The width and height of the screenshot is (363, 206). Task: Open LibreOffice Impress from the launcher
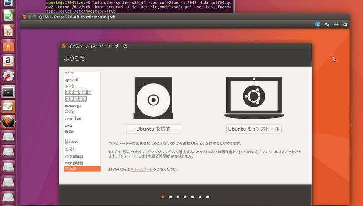[x=8, y=31]
